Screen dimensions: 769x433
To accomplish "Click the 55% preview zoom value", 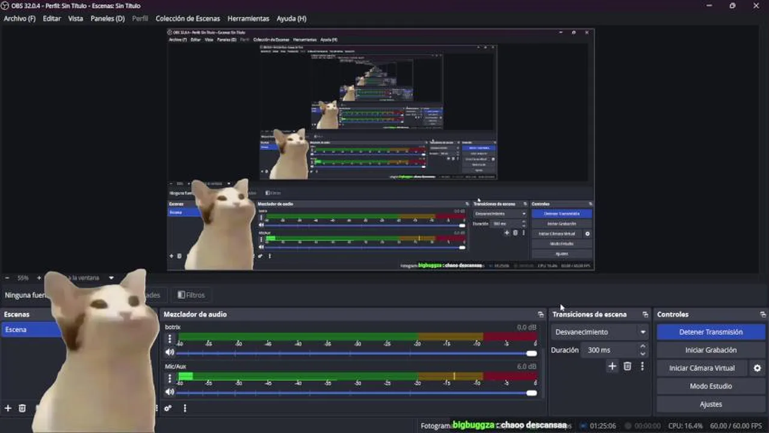I will click(x=23, y=278).
